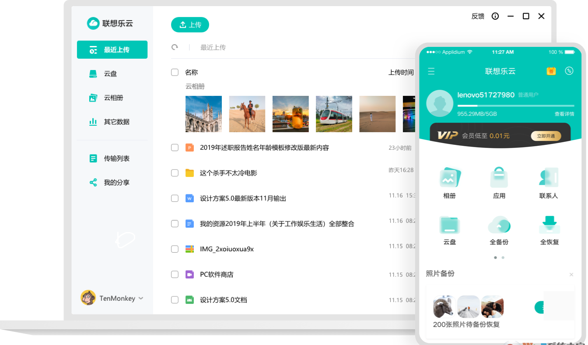Click the refresh arrow beside 最近上传 path
The width and height of the screenshot is (588, 345).
pos(175,47)
